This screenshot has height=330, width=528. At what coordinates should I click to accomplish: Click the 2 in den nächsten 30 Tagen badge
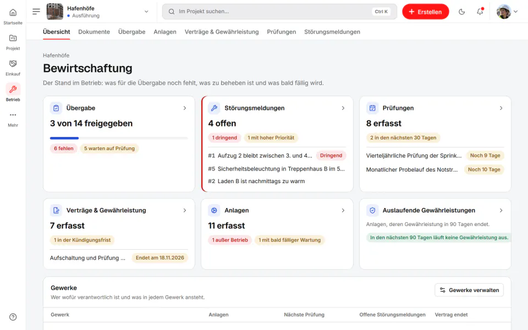pyautogui.click(x=403, y=137)
